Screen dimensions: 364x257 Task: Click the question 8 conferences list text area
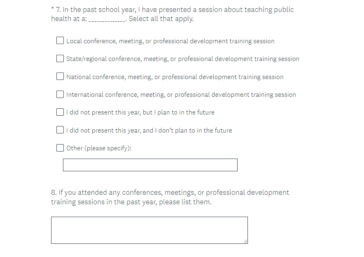tap(149, 230)
